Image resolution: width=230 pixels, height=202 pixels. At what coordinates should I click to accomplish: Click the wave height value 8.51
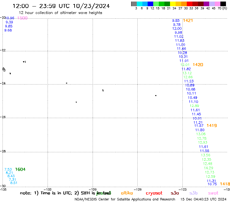coord(14,183)
